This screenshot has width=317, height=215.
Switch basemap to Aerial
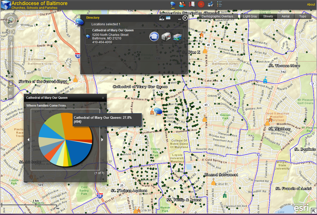285,16
